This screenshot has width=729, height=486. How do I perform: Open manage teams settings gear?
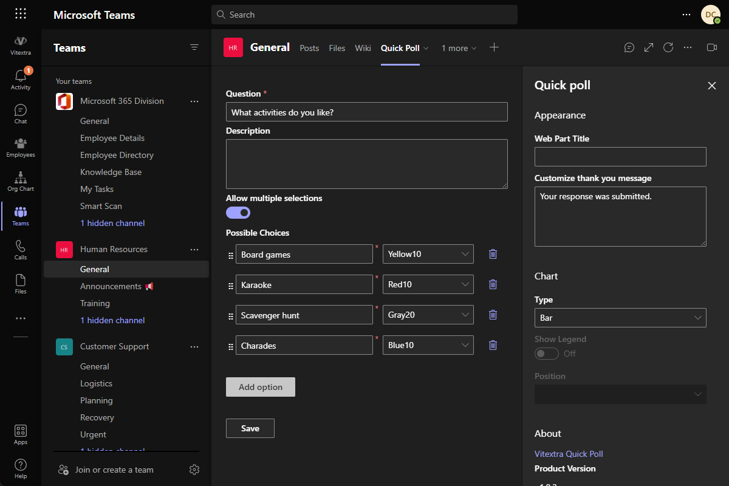pyautogui.click(x=194, y=470)
